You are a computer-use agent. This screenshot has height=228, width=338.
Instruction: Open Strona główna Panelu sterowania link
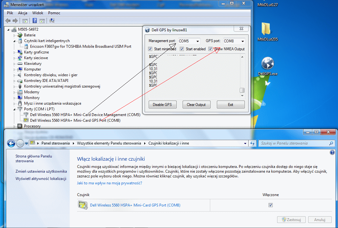pyautogui.click(x=34, y=159)
